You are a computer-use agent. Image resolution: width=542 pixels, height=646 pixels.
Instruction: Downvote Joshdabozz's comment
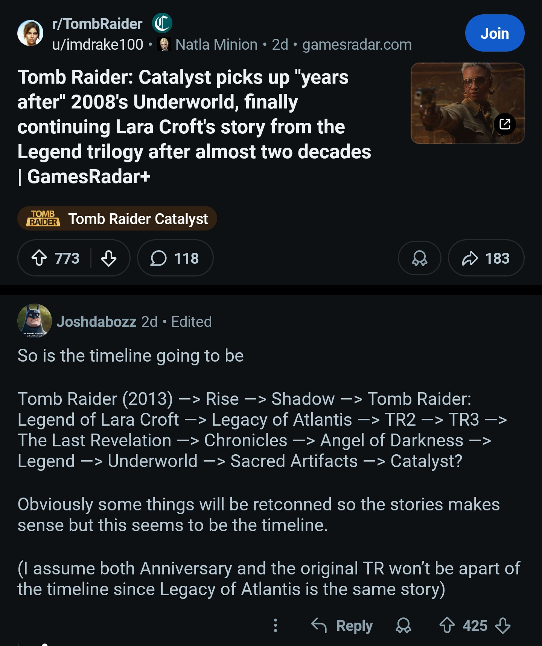[503, 626]
